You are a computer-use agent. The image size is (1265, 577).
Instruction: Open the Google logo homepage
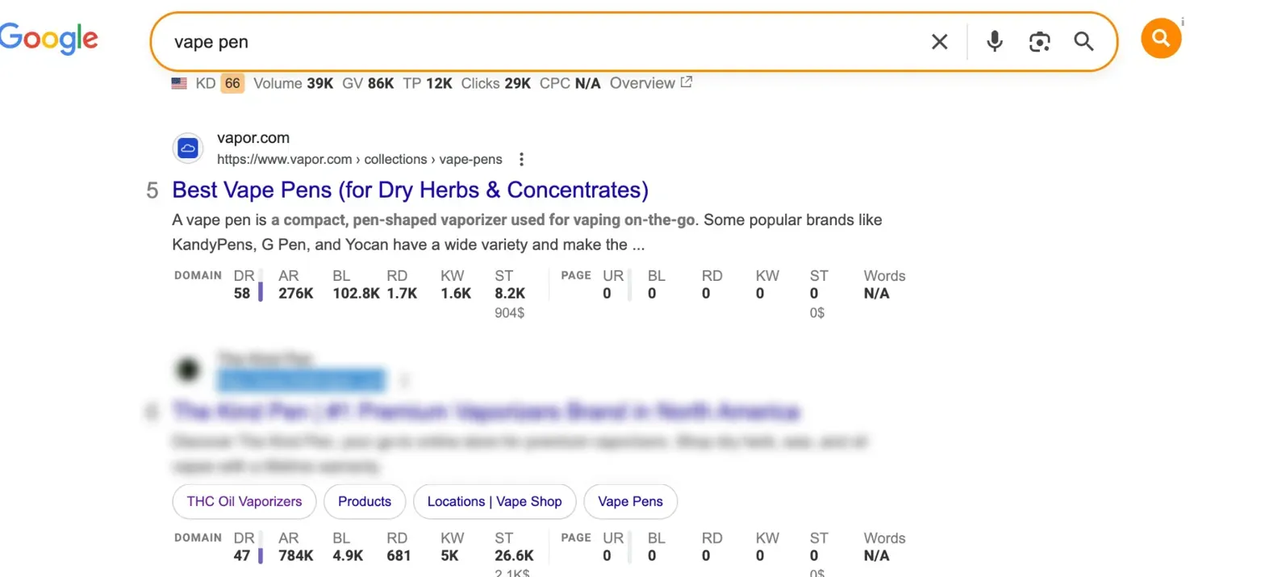48,38
